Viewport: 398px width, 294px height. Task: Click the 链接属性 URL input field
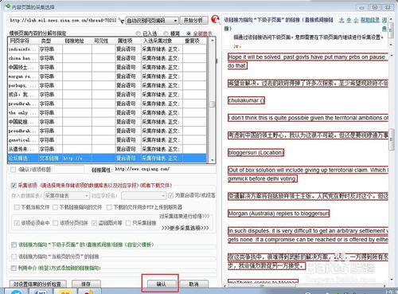(165, 169)
